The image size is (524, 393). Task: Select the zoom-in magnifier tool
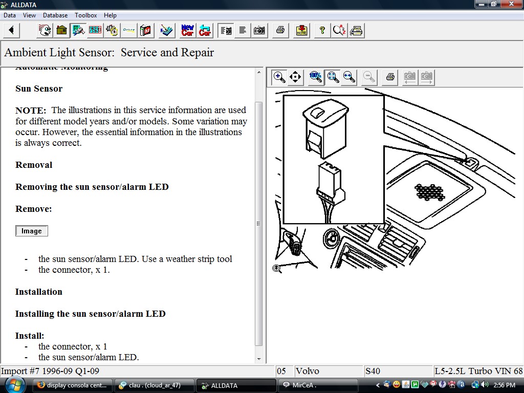[279, 77]
